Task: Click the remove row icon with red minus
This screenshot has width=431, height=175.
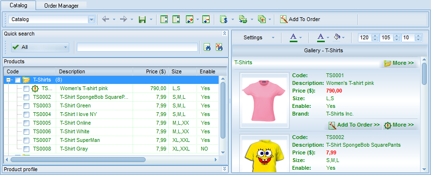Action: 206,20
